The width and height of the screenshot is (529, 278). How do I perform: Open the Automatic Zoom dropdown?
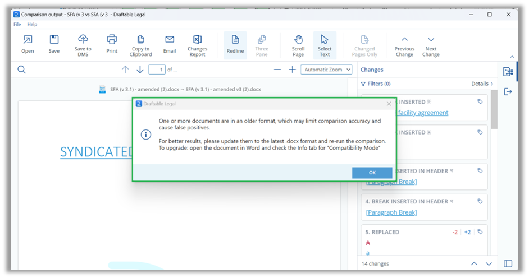pos(326,69)
